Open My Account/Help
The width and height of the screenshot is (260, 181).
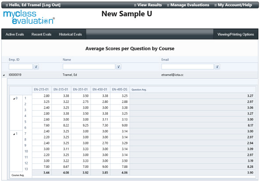click(233, 5)
